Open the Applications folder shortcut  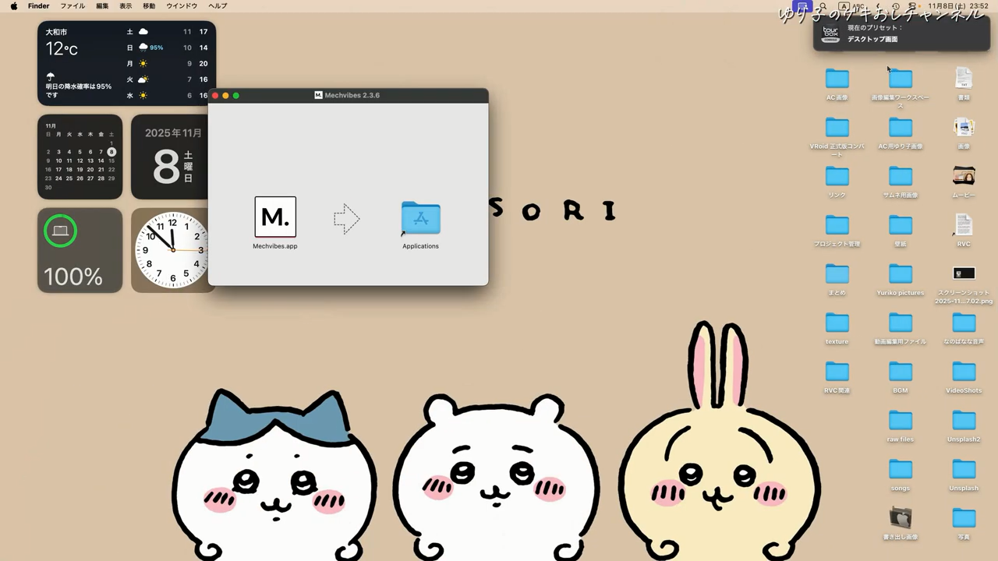click(420, 218)
